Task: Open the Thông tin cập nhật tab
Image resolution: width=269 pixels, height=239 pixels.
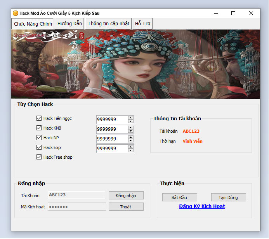Action: 108,24
